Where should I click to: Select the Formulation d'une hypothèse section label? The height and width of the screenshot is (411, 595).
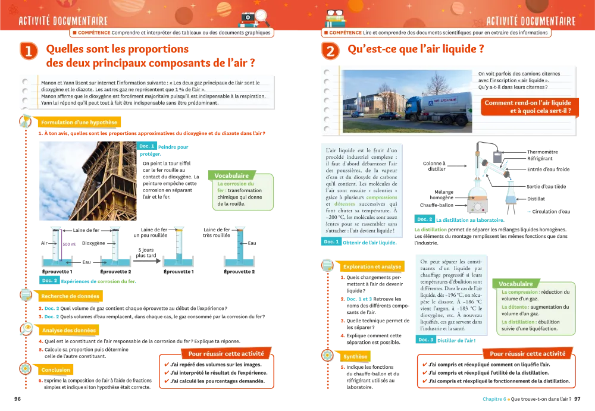coord(79,122)
